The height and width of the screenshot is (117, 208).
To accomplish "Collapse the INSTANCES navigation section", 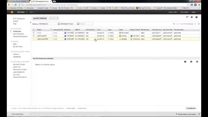I will coord(12,29).
